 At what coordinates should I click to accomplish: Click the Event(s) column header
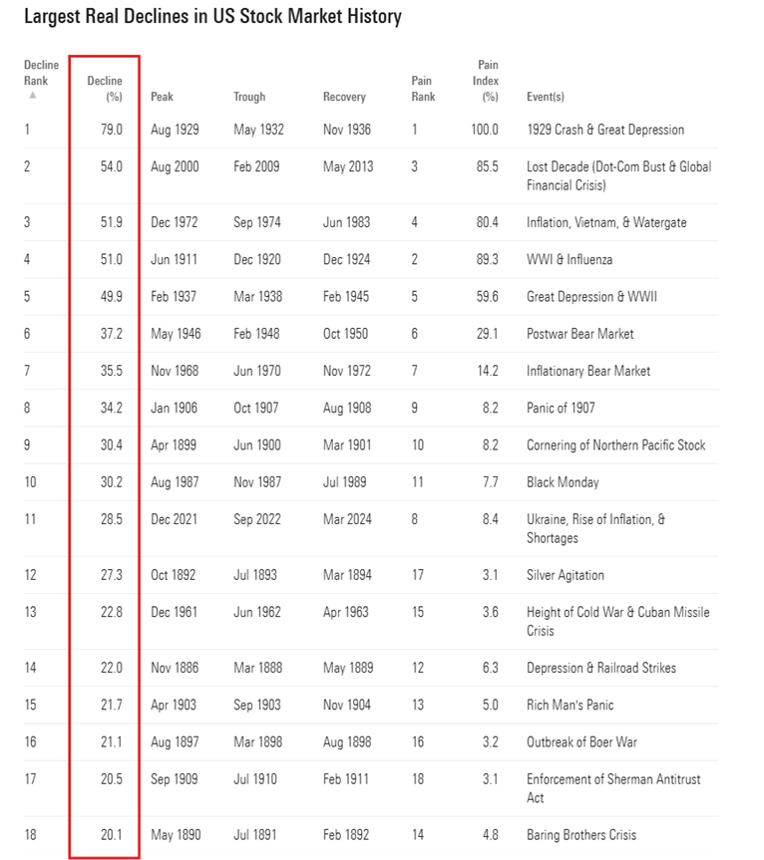546,97
